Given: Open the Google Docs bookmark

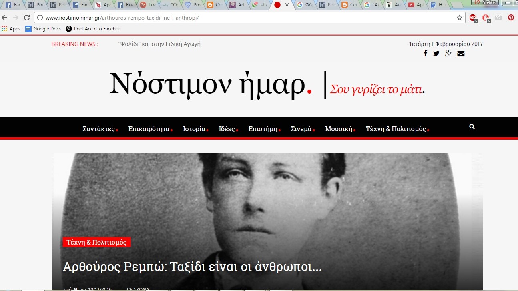Looking at the screenshot, I should (43, 29).
